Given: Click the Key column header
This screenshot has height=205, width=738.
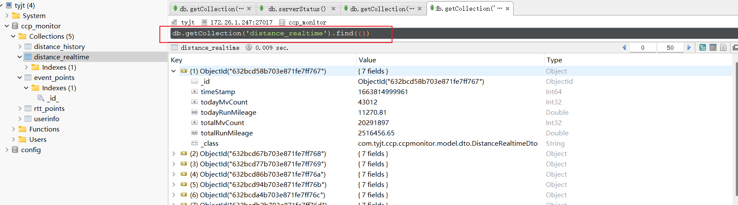Looking at the screenshot, I should point(263,60).
